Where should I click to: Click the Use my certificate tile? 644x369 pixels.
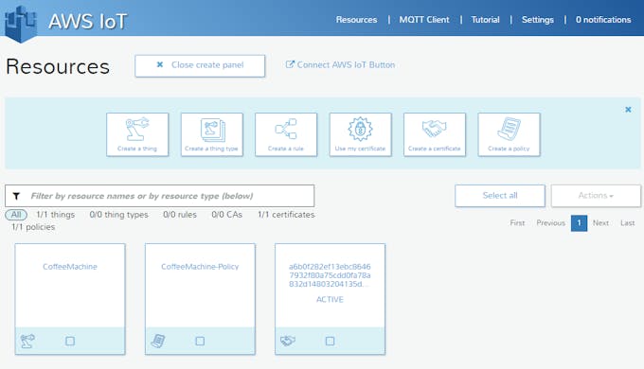click(x=360, y=134)
